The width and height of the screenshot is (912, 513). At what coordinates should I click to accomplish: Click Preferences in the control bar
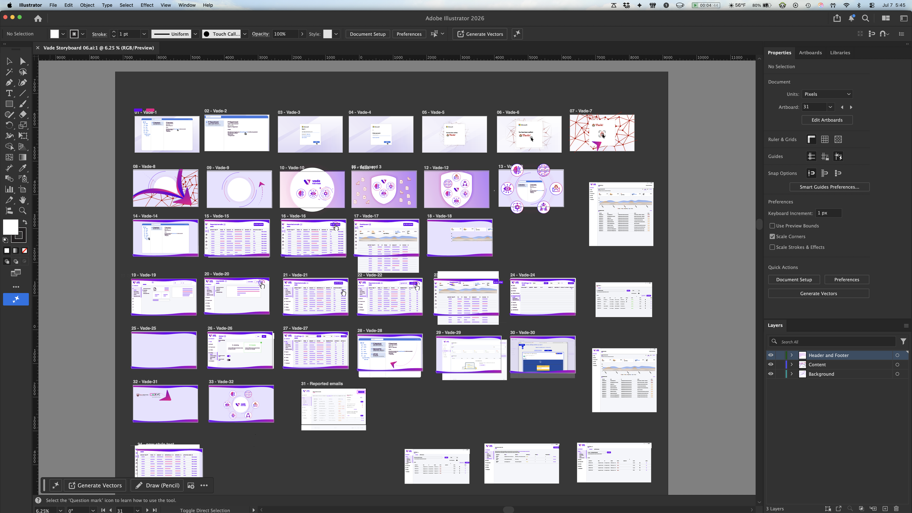[x=409, y=34]
